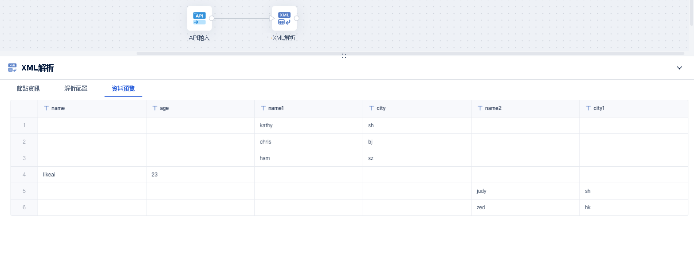Click the XML解析 panel header icon
The height and width of the screenshot is (262, 695).
click(12, 68)
